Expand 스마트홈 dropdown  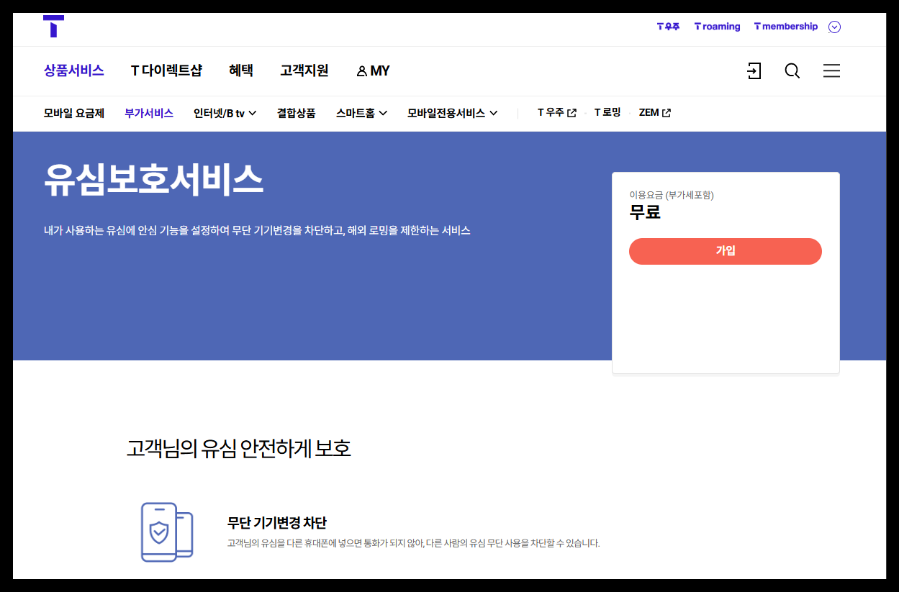click(x=362, y=113)
